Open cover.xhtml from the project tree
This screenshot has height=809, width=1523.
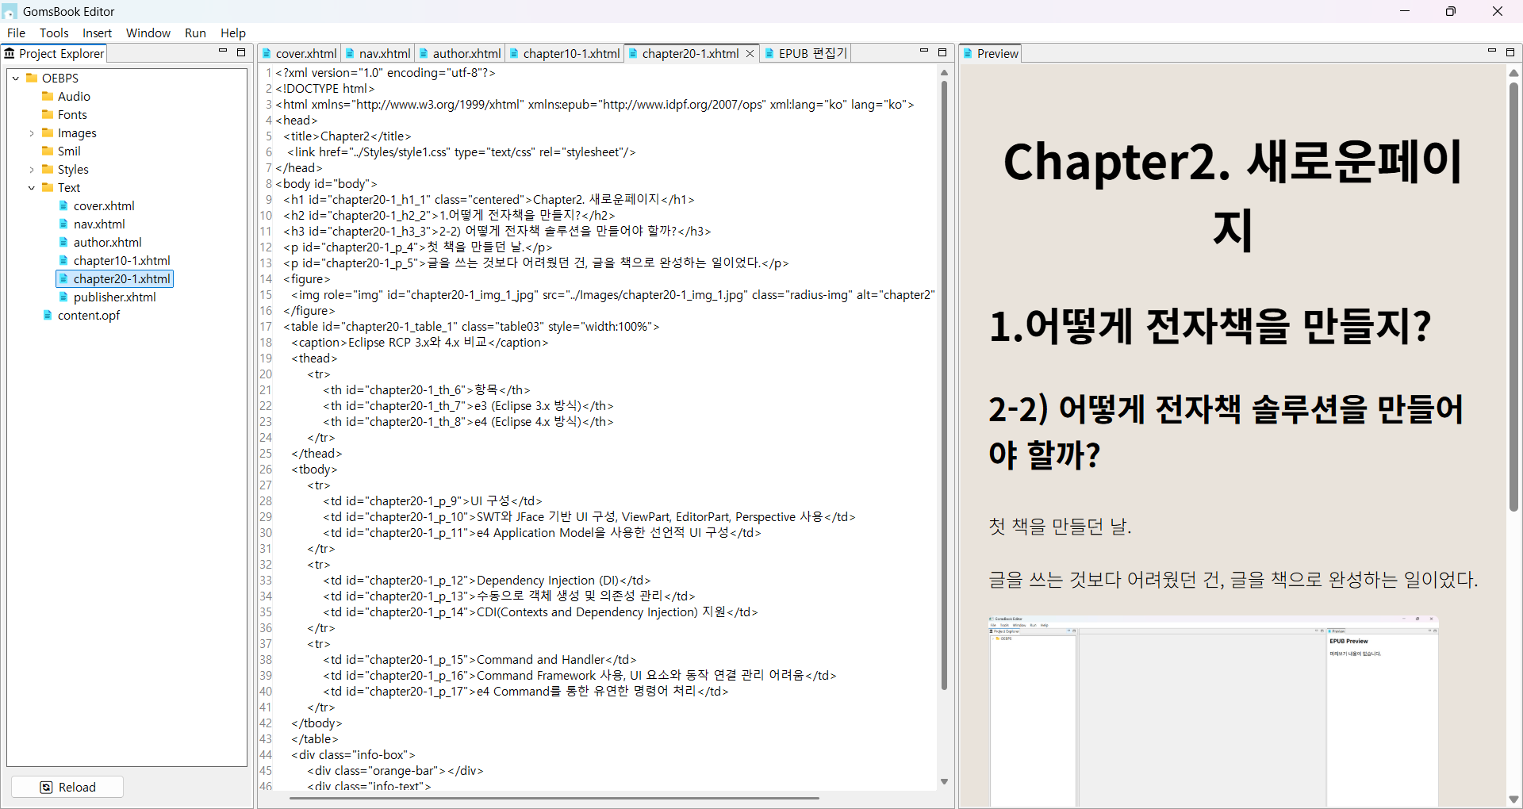[x=104, y=205]
